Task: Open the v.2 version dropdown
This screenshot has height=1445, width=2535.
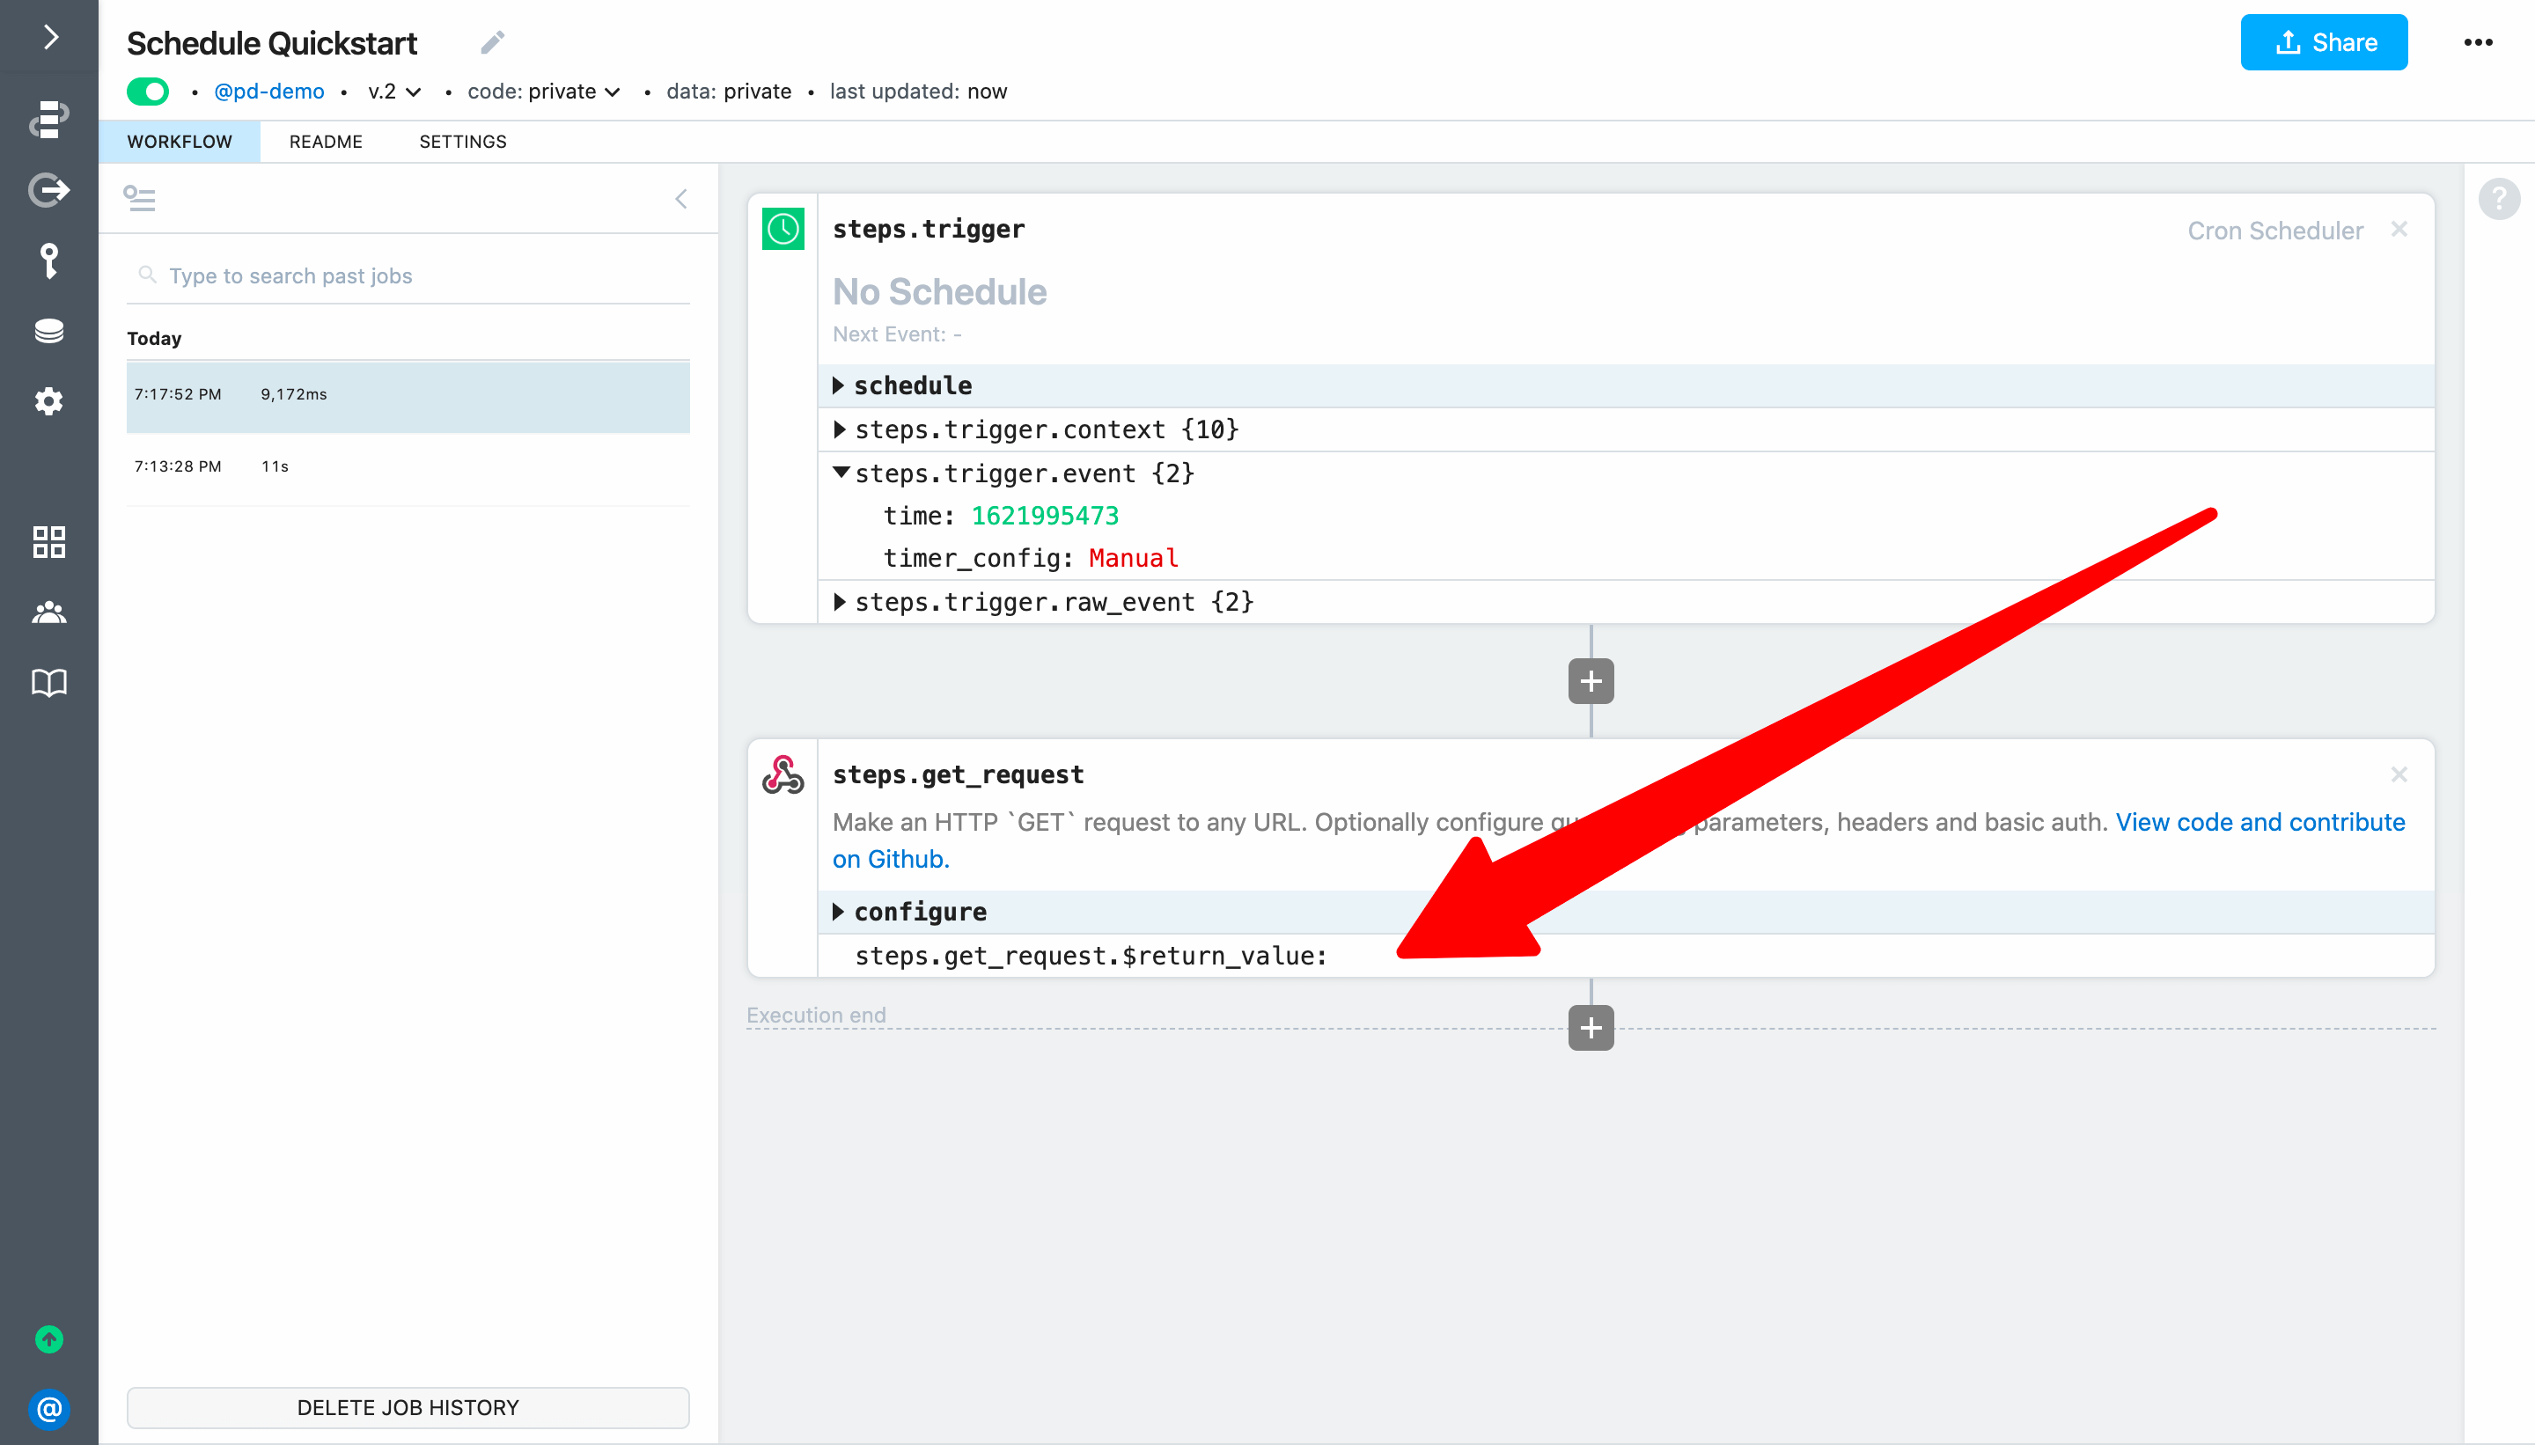Action: 394,92
